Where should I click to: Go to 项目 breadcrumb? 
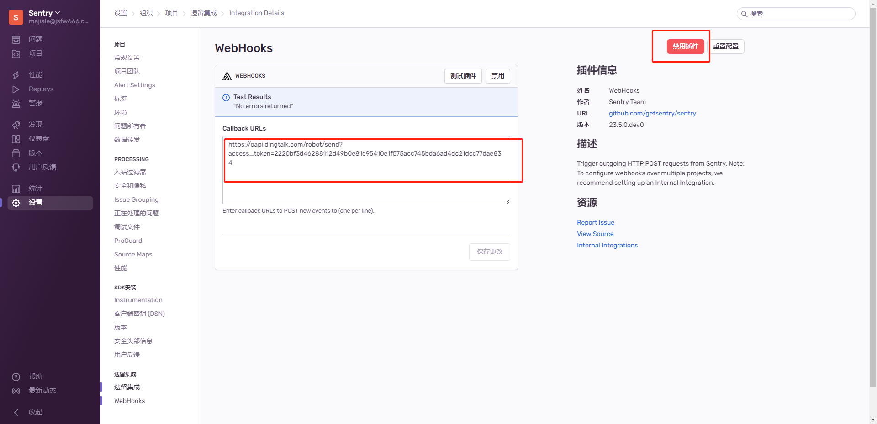tap(172, 13)
